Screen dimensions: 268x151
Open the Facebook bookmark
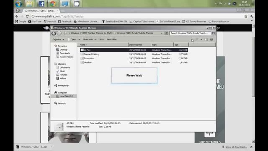tap(64, 21)
